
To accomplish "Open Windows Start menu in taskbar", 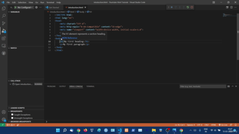I will coord(58,130).
